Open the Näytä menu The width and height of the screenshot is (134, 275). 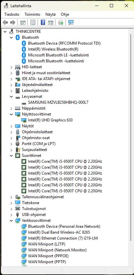click(50, 14)
